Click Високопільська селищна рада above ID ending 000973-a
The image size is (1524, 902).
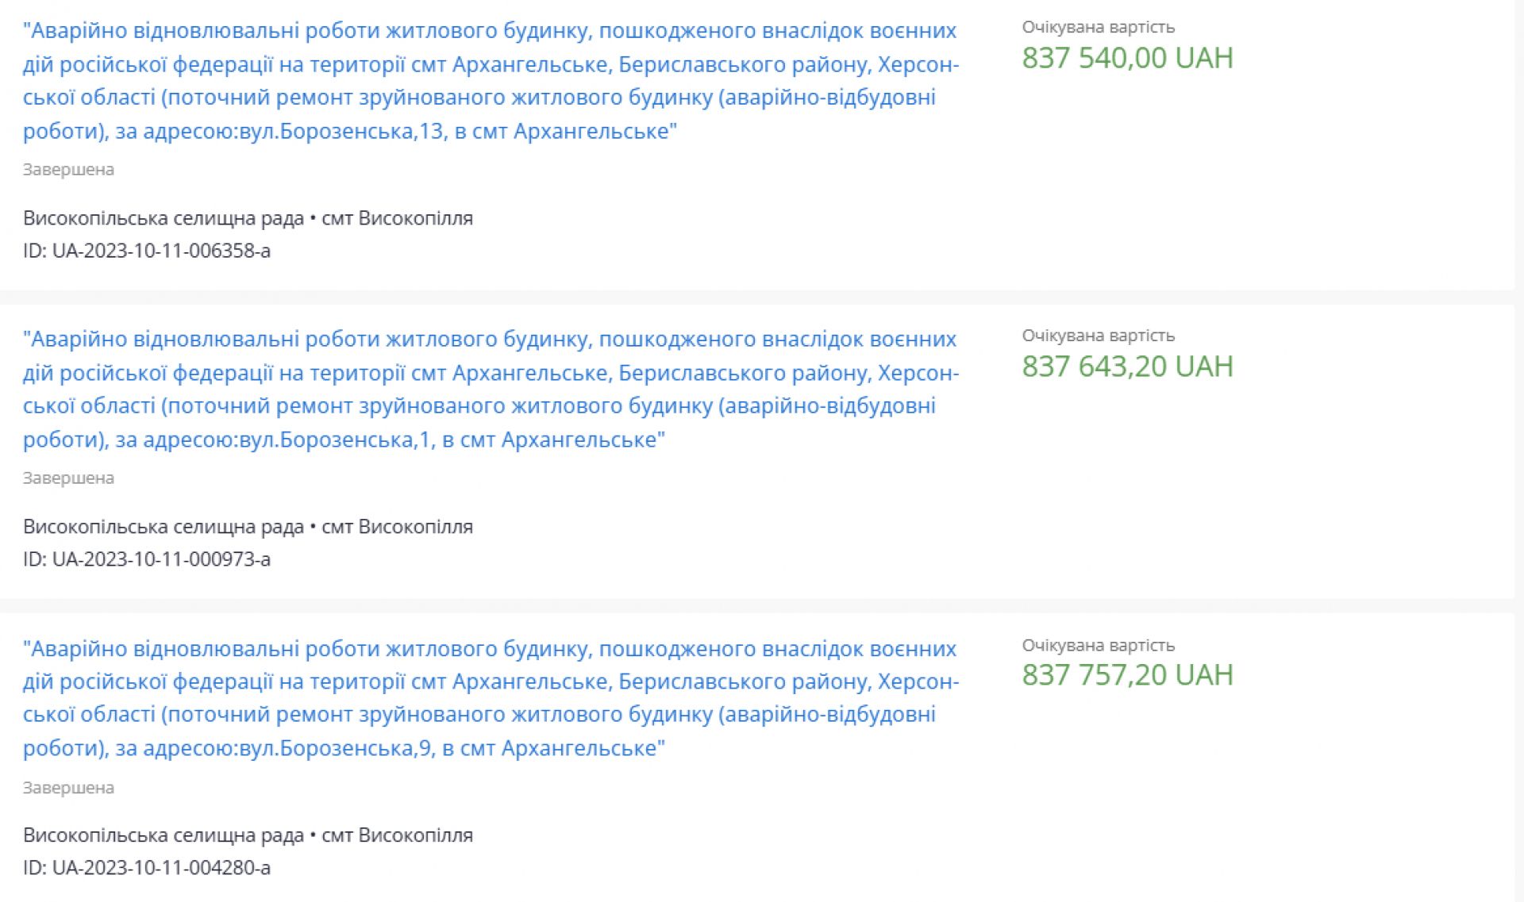click(x=164, y=527)
